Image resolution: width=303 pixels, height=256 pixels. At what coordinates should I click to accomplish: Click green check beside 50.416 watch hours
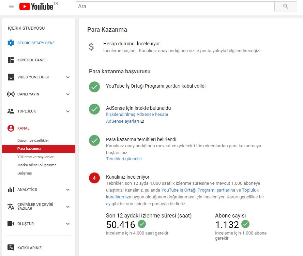pyautogui.click(x=142, y=224)
